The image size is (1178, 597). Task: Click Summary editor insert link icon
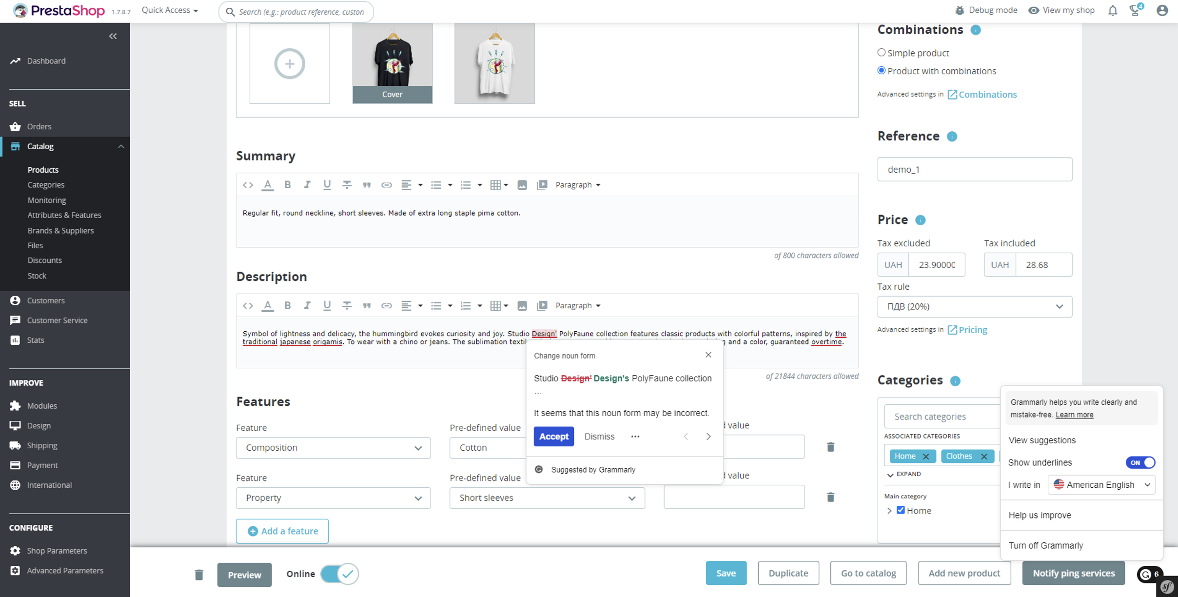coord(386,185)
